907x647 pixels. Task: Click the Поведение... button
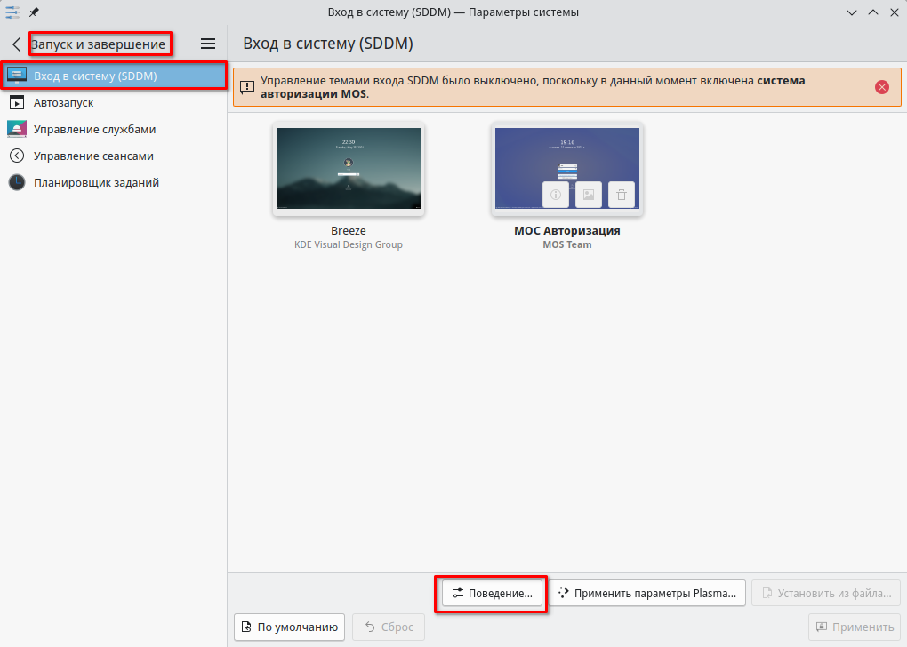point(492,593)
